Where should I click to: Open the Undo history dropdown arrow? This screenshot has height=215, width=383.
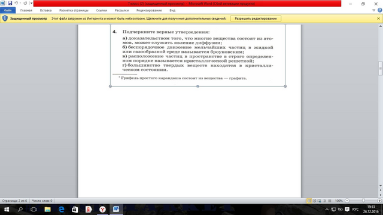click(x=20, y=3)
